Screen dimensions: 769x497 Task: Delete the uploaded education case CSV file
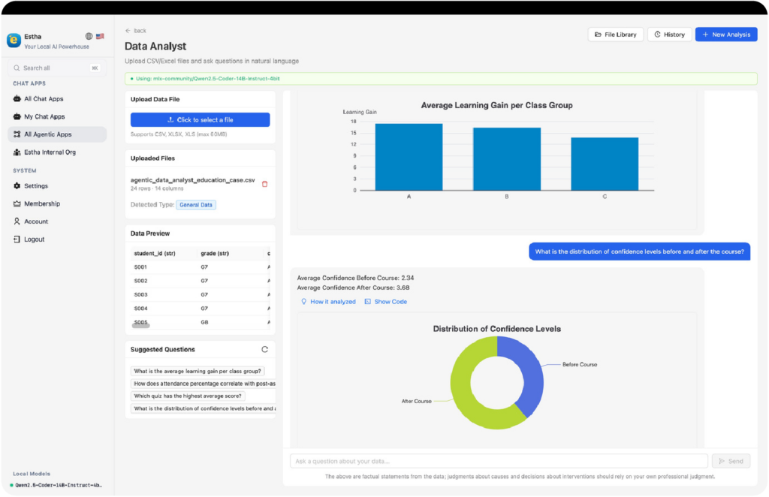click(x=265, y=184)
